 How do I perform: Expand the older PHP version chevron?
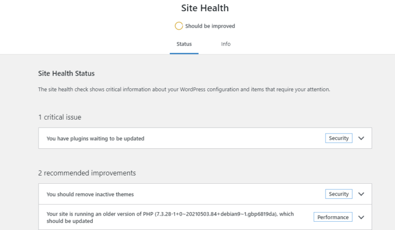pos(361,218)
